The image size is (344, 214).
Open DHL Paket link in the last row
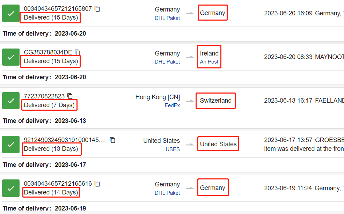(167, 193)
